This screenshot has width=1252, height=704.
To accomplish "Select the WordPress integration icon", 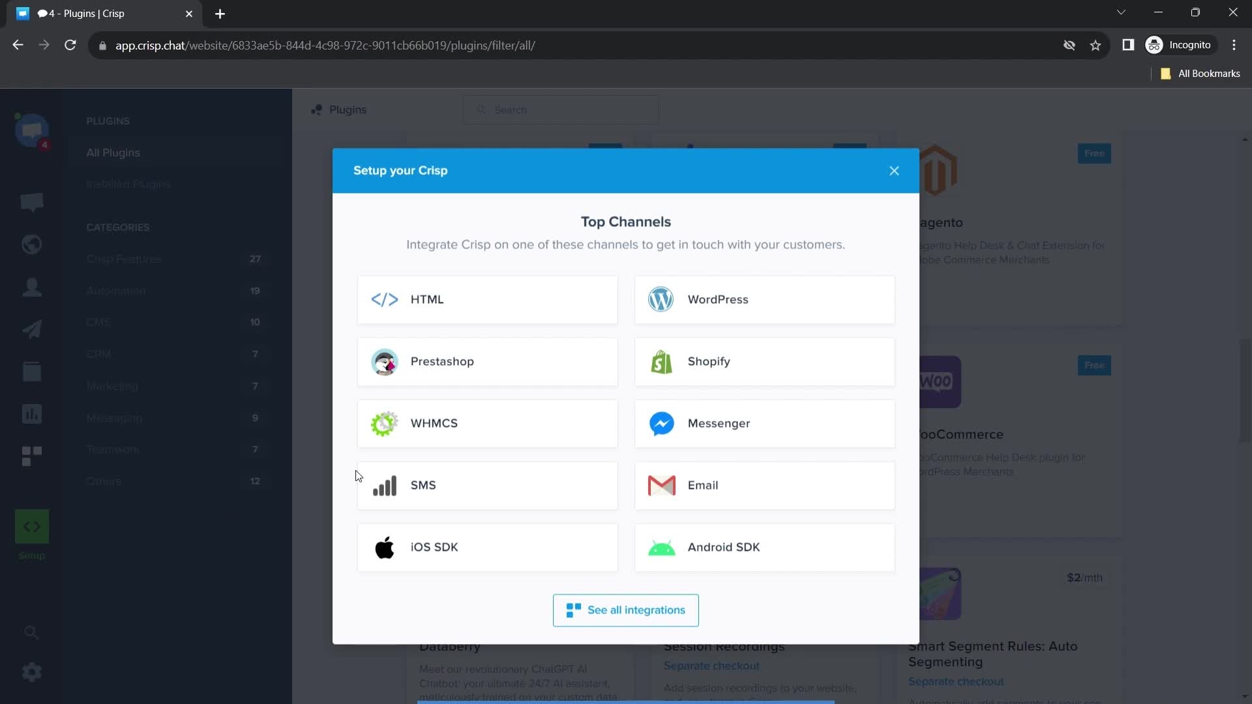I will point(661,299).
